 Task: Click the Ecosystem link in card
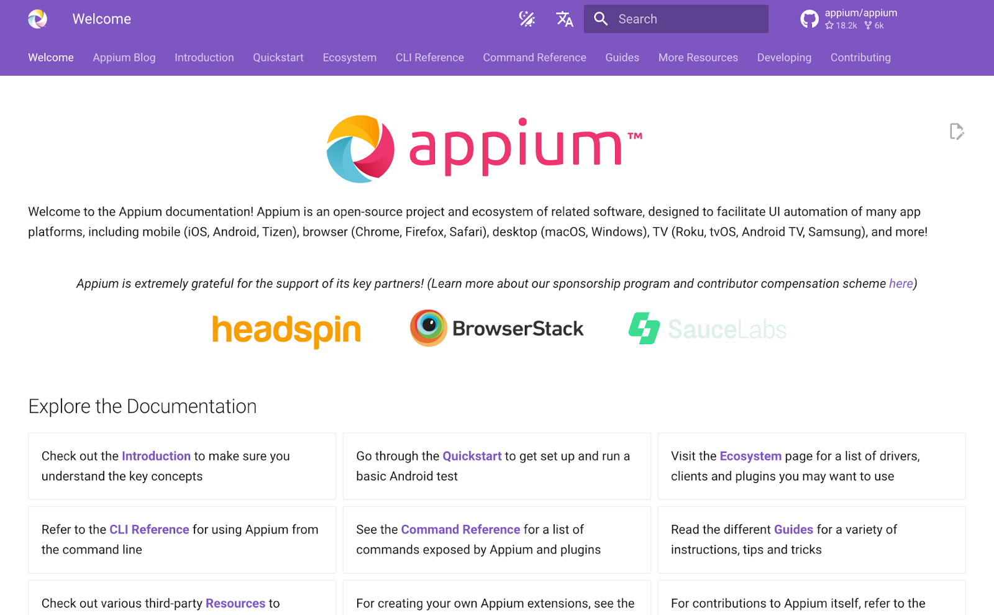coord(750,456)
